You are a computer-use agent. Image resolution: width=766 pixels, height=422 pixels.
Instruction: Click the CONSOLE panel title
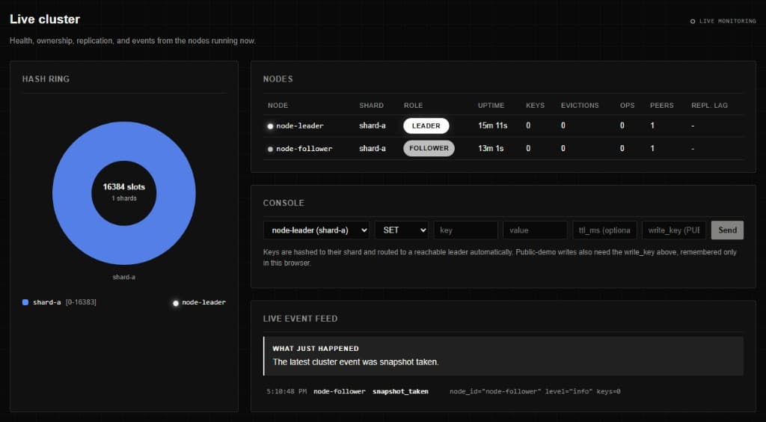click(x=284, y=204)
